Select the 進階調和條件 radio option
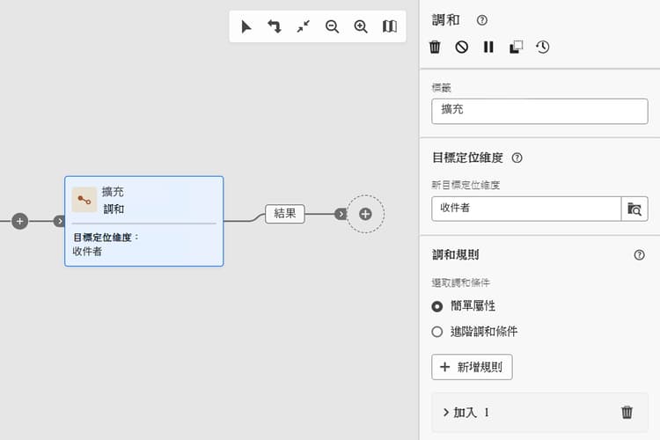 [436, 332]
